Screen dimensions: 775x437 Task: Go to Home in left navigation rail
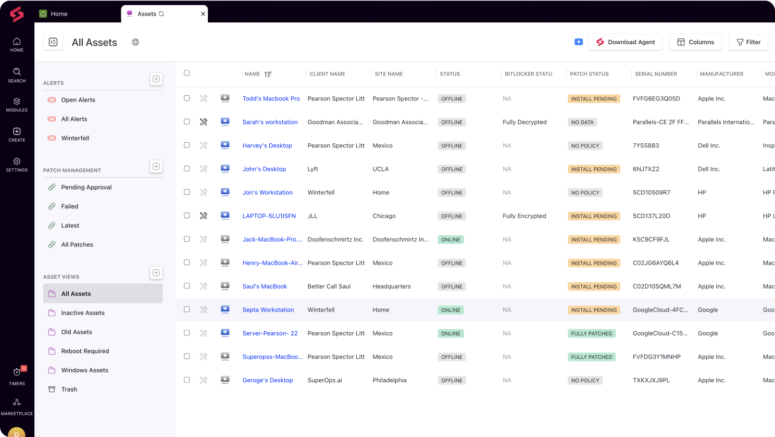coord(17,45)
